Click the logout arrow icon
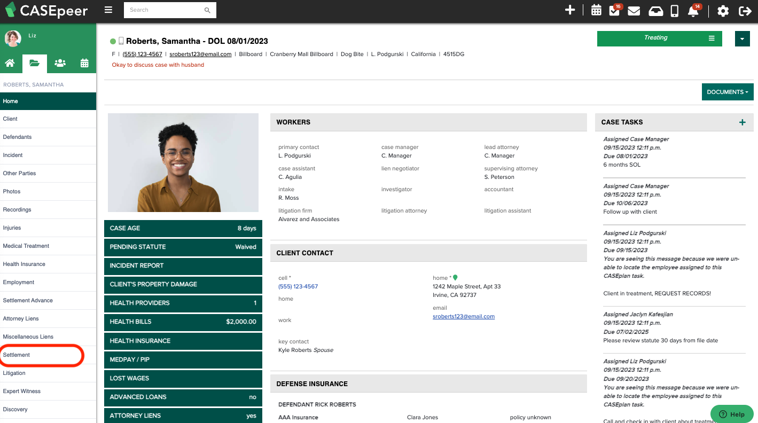The height and width of the screenshot is (423, 758). click(x=745, y=11)
